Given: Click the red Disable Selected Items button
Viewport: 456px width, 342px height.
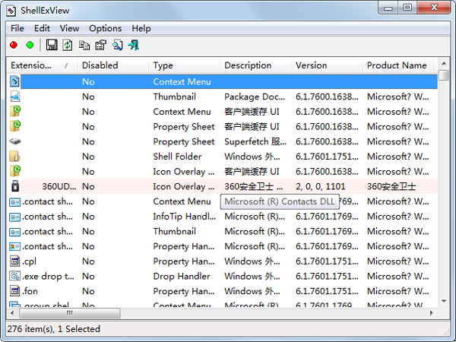Looking at the screenshot, I should [x=14, y=45].
